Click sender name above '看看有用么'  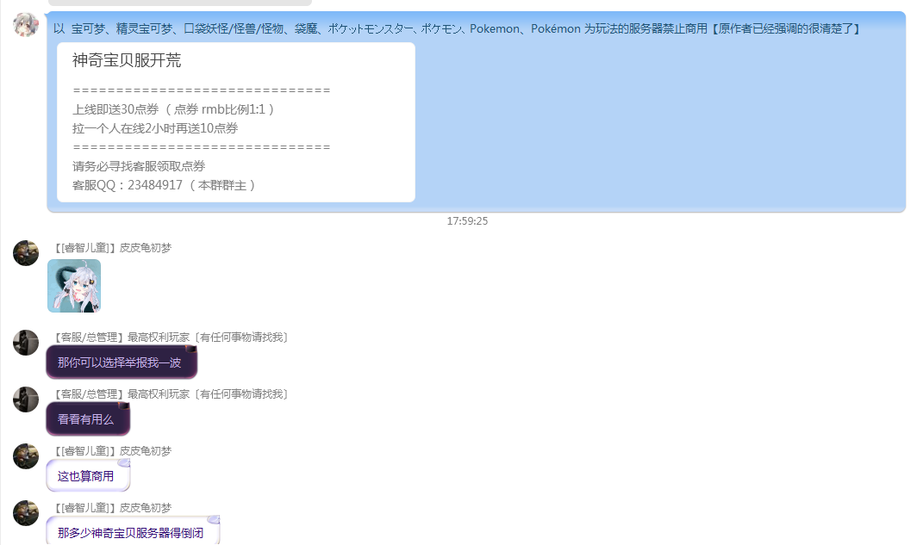click(x=171, y=394)
